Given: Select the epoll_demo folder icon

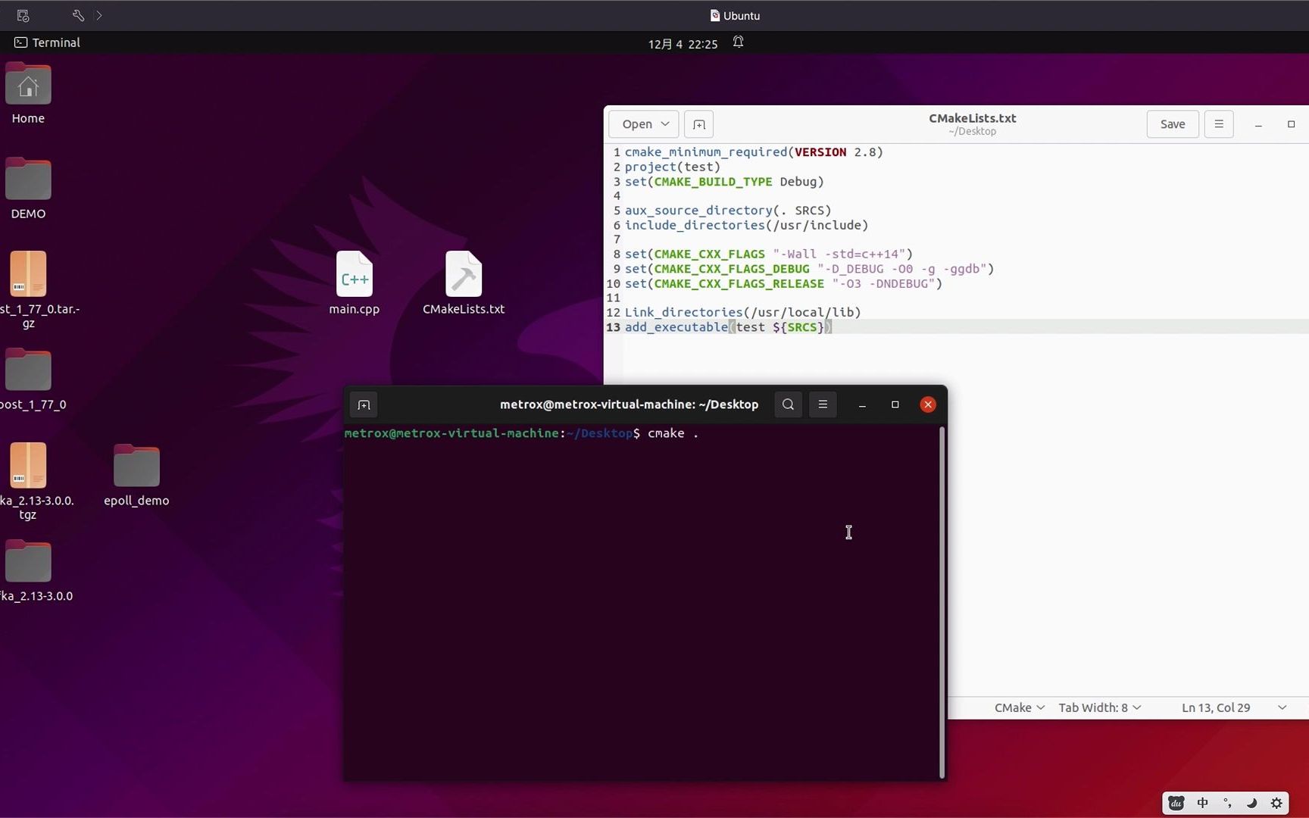Looking at the screenshot, I should pyautogui.click(x=136, y=466).
